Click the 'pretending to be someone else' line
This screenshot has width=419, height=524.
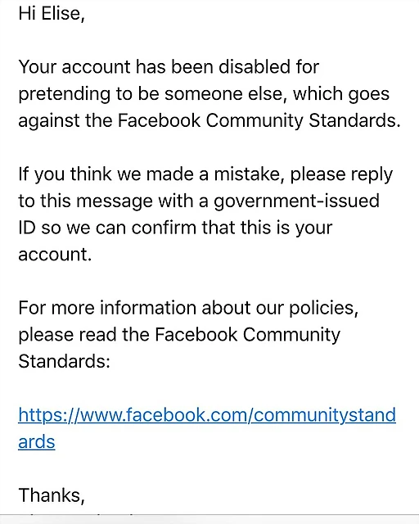pyautogui.click(x=204, y=94)
